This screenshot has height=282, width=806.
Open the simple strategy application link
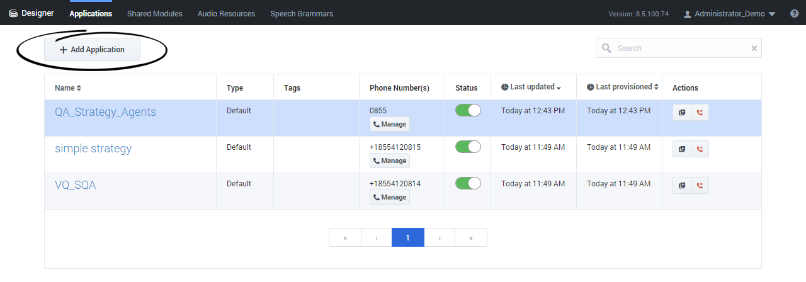click(x=93, y=149)
